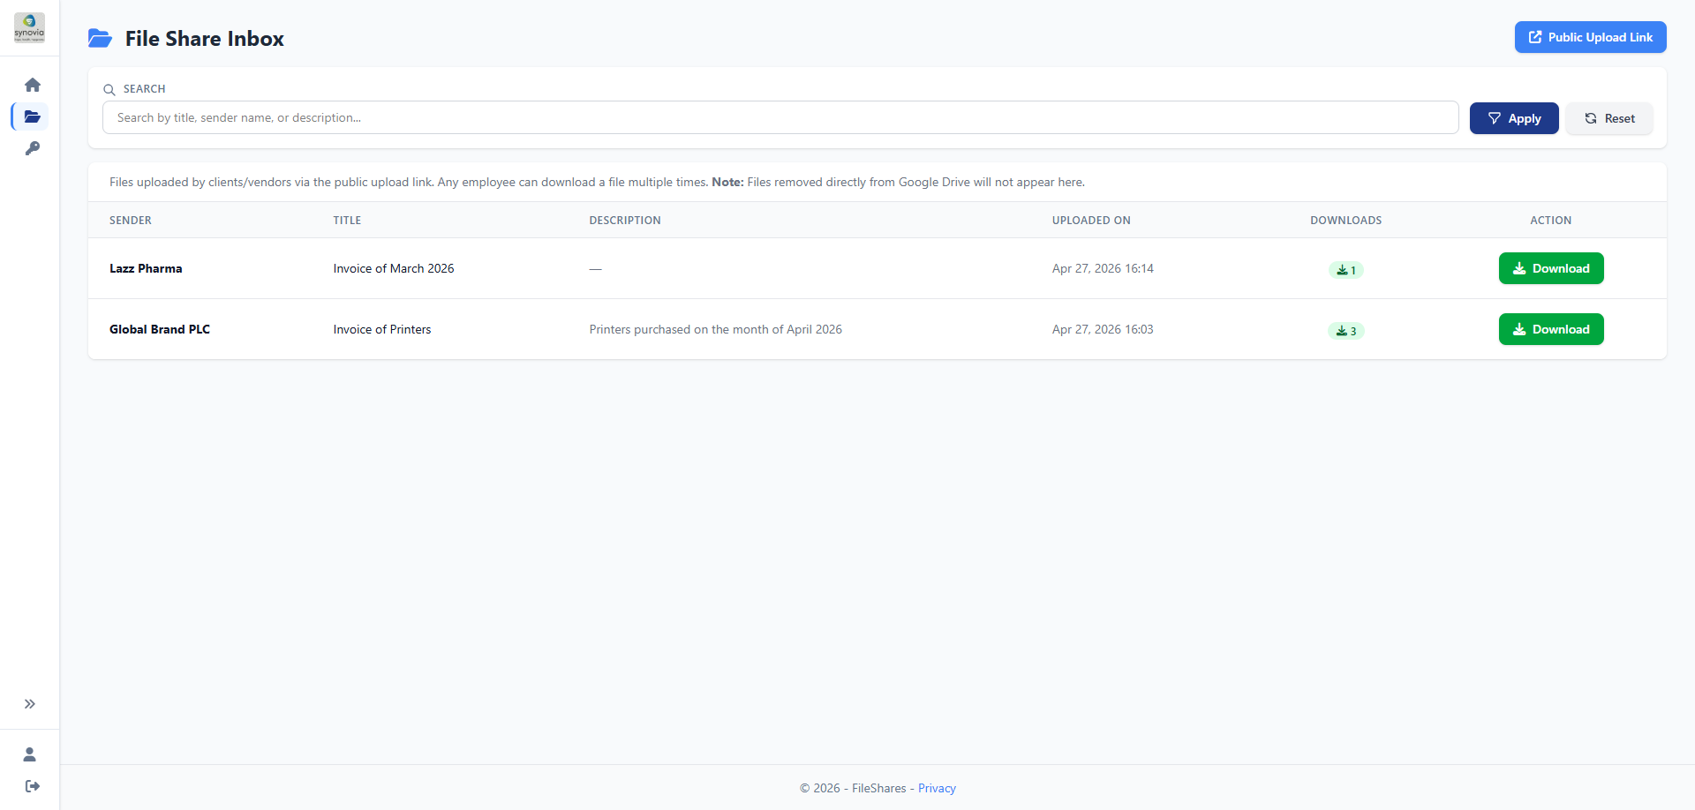Click the File Share Inbox heading

pyautogui.click(x=205, y=39)
